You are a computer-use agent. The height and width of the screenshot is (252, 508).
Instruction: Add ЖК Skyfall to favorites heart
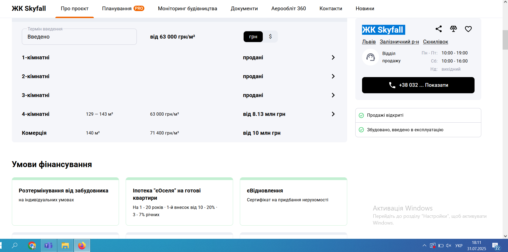point(468,29)
